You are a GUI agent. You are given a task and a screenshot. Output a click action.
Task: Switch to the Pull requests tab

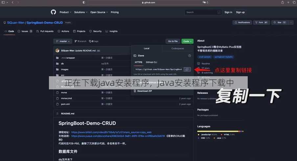tap(45, 31)
